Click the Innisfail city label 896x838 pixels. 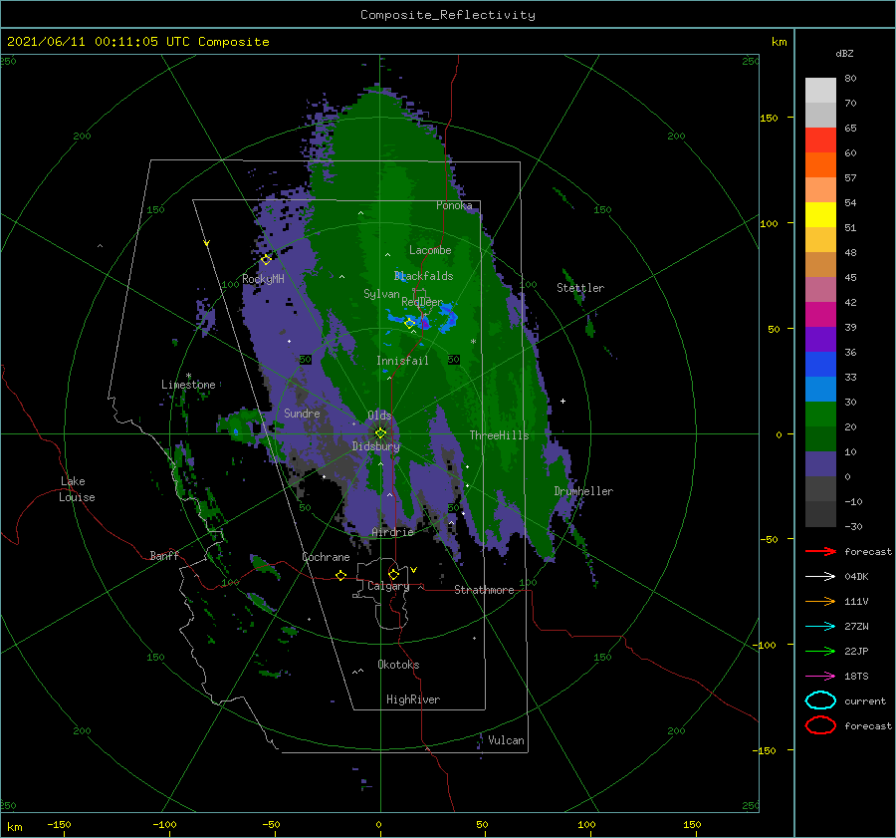pyautogui.click(x=402, y=361)
